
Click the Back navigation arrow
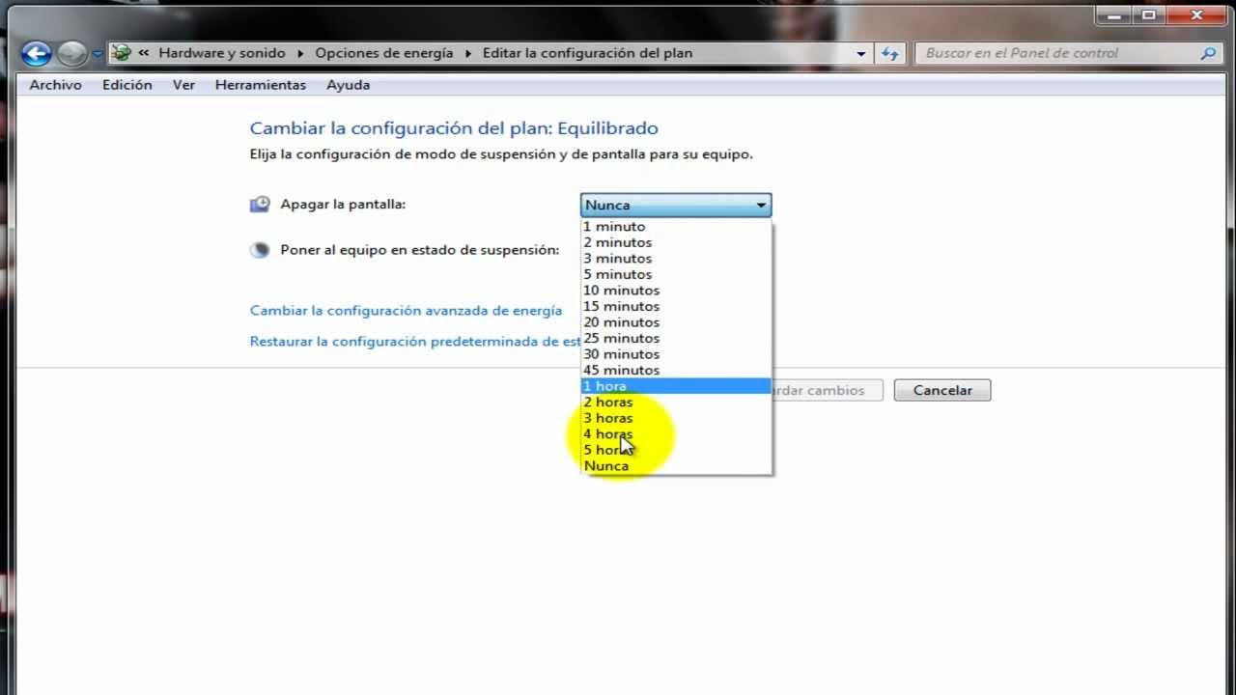(x=36, y=53)
